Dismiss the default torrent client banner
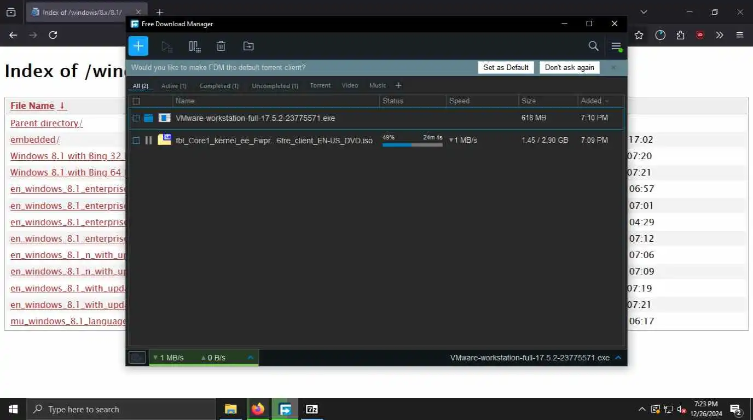Viewport: 753px width, 420px height. [x=613, y=67]
